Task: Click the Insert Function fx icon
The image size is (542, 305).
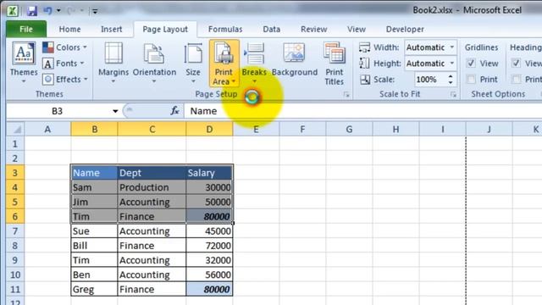Action: (174, 111)
